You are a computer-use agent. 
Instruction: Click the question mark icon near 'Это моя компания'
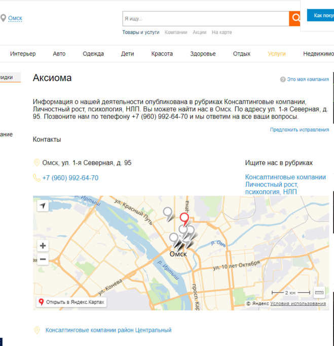point(283,80)
